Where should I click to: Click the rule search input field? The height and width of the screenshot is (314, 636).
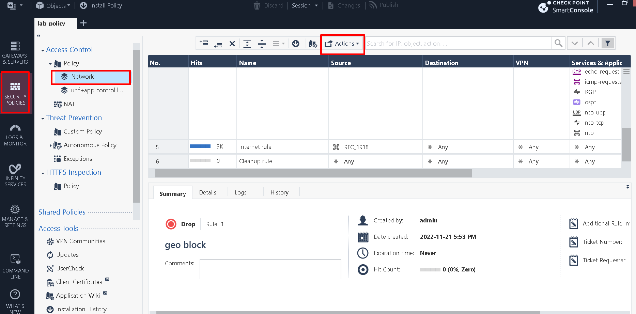[x=457, y=44]
